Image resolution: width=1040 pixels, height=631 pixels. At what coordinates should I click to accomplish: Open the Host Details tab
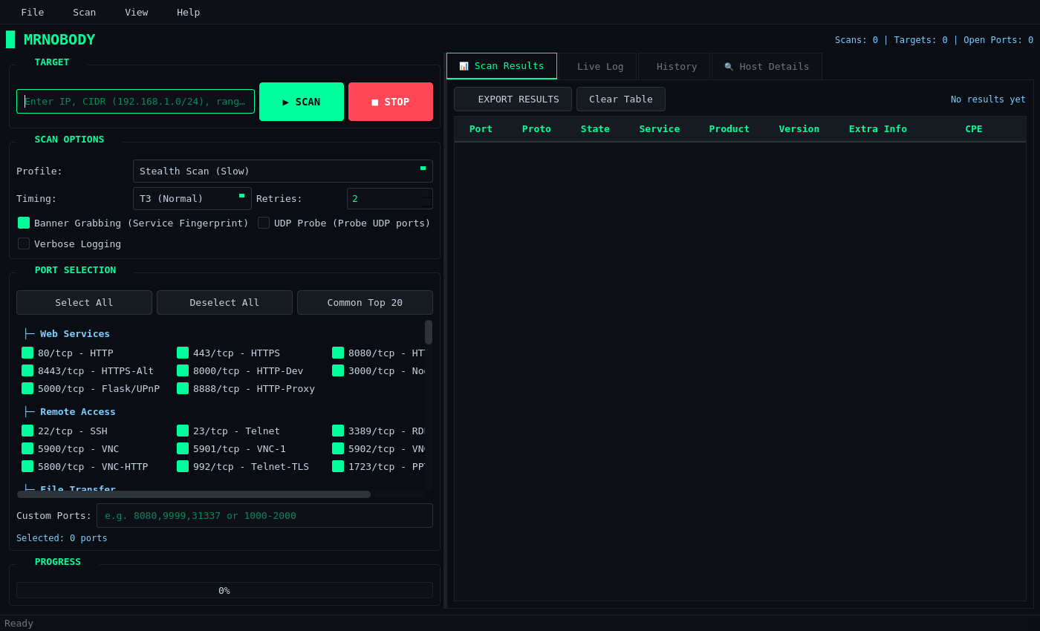coord(767,66)
